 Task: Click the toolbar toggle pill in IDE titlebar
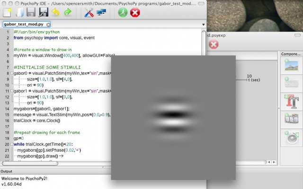tap(201, 3)
